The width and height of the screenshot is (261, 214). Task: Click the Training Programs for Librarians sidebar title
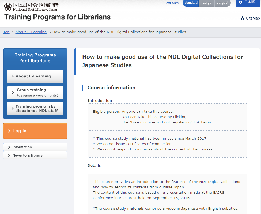(x=35, y=58)
